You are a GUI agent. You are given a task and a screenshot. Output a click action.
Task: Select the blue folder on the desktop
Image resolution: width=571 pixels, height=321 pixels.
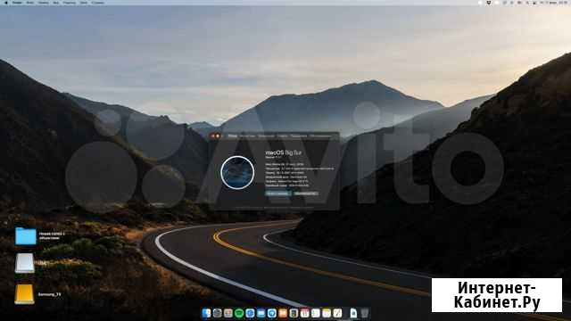tap(26, 236)
